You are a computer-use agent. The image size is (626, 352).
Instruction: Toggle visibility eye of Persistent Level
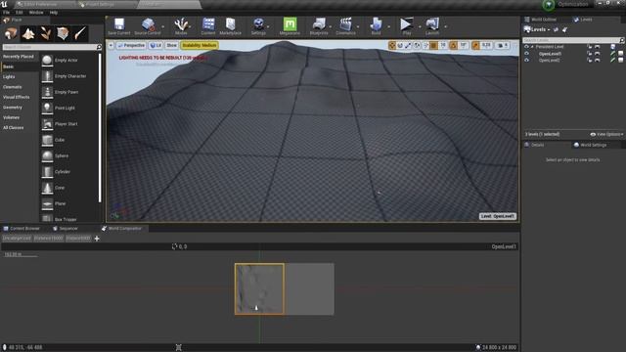(526, 47)
